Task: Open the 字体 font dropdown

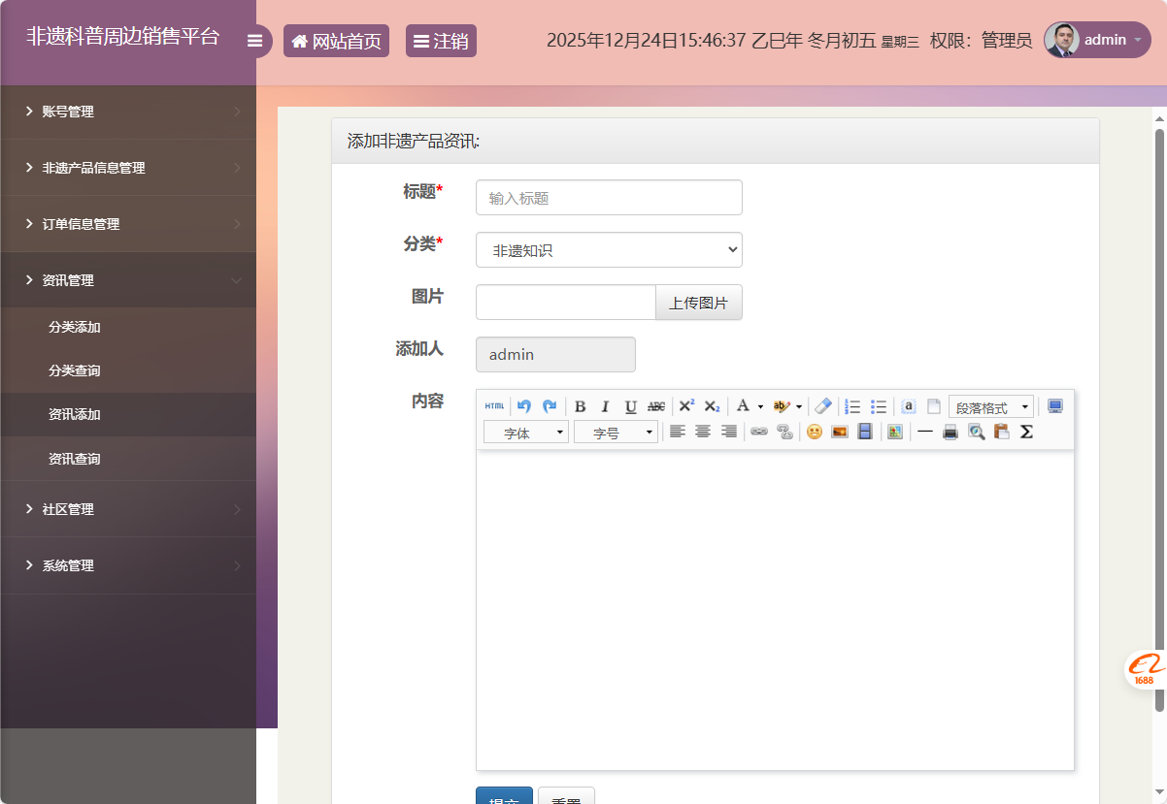Action: tap(525, 433)
